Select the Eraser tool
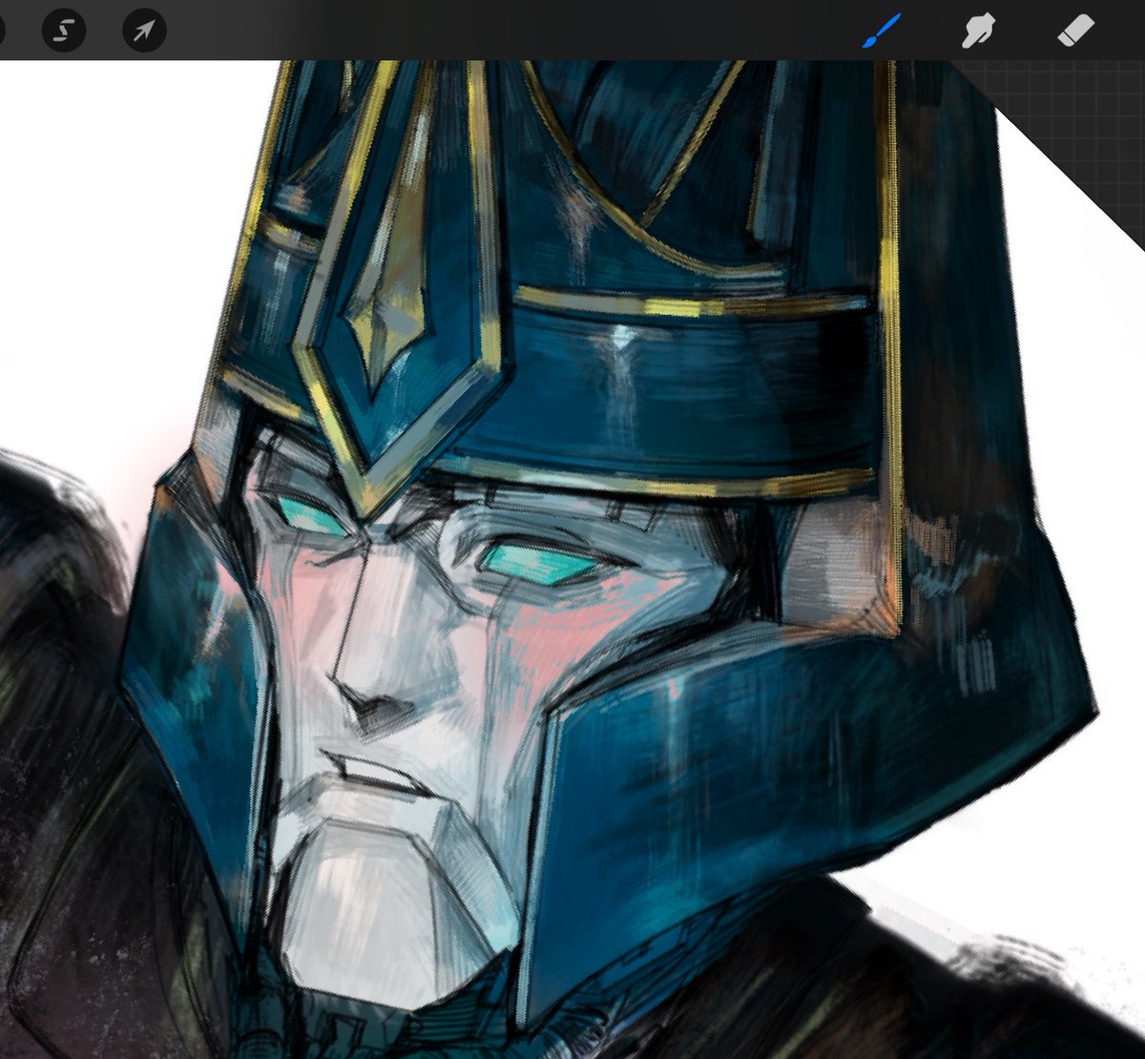This screenshot has width=1145, height=1059. 1078,31
